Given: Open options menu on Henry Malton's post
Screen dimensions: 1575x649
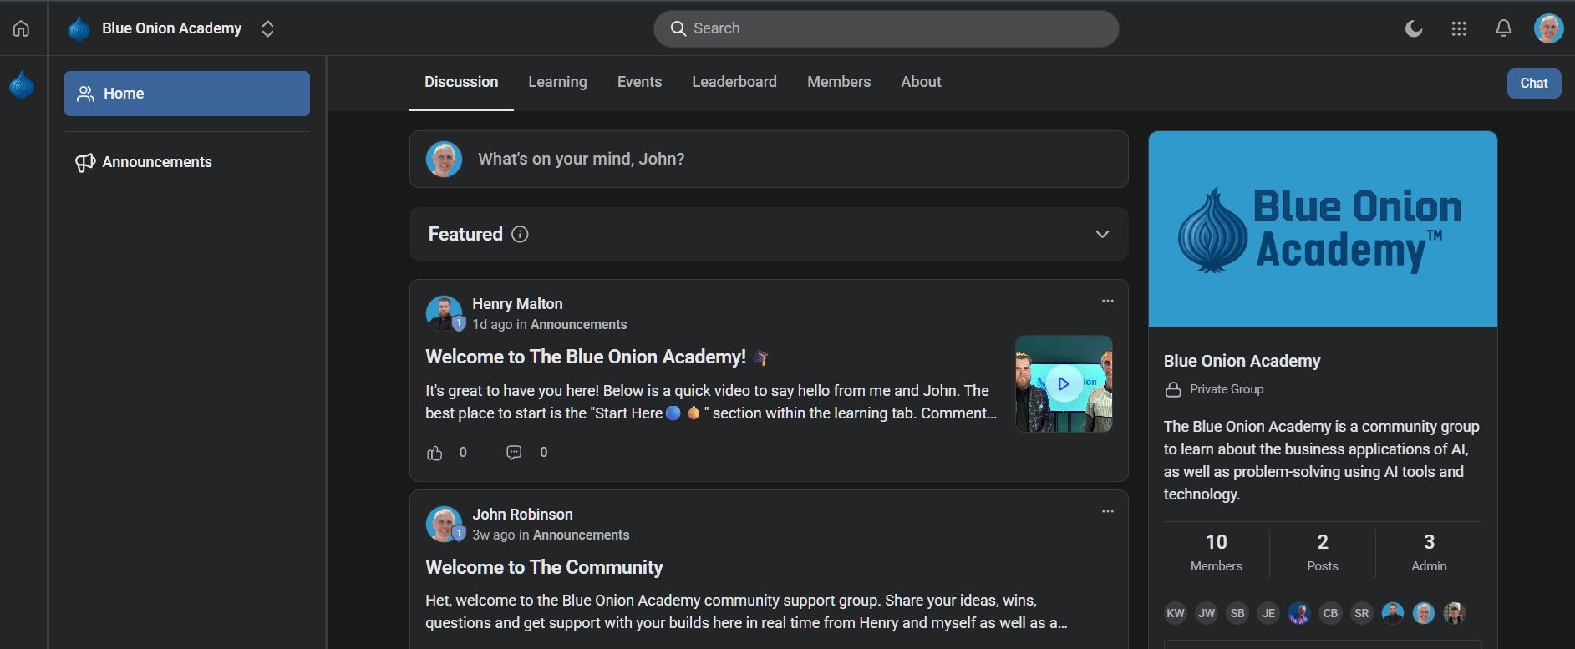Looking at the screenshot, I should (1107, 301).
